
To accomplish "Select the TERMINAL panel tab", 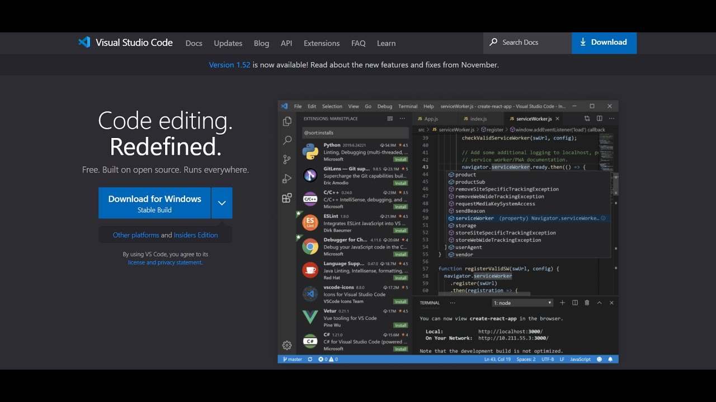I will (430, 303).
